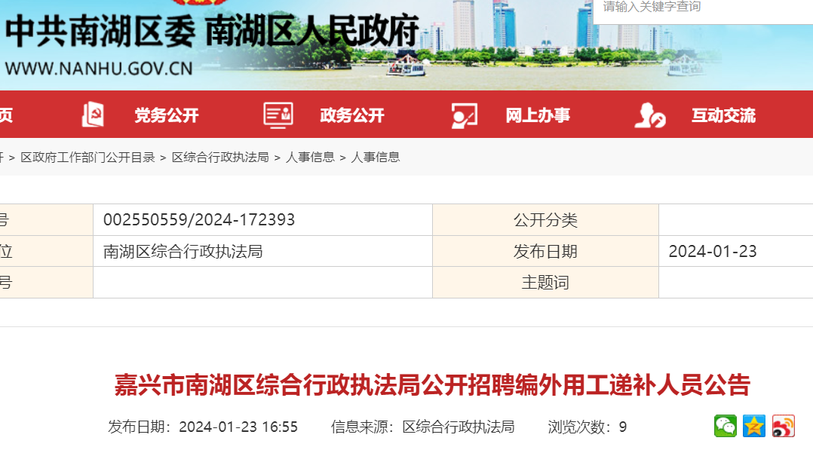Click the 政务公开 ID card icon
This screenshot has width=813, height=453.
[278, 115]
